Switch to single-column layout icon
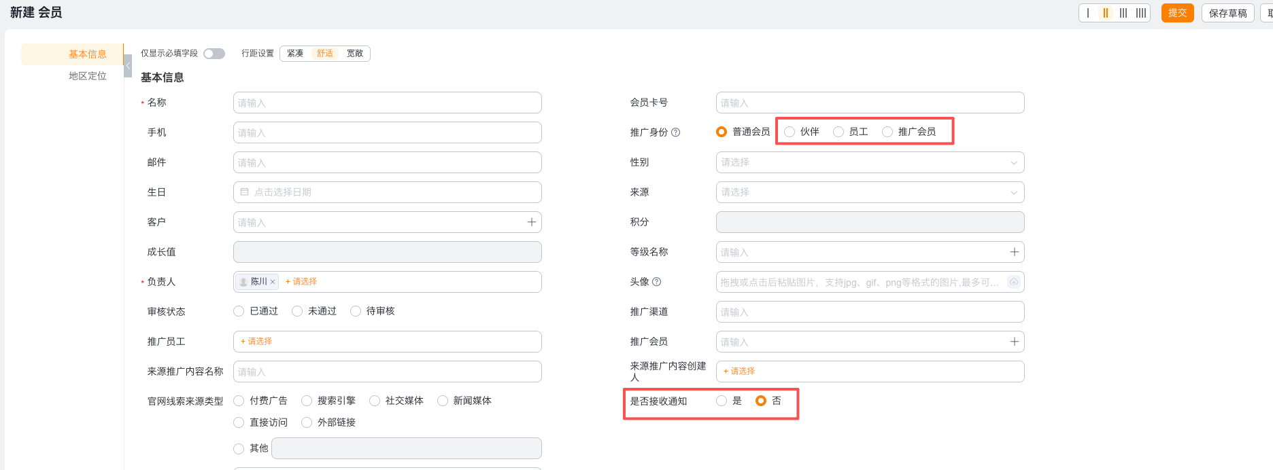This screenshot has width=1273, height=470. [x=1088, y=13]
